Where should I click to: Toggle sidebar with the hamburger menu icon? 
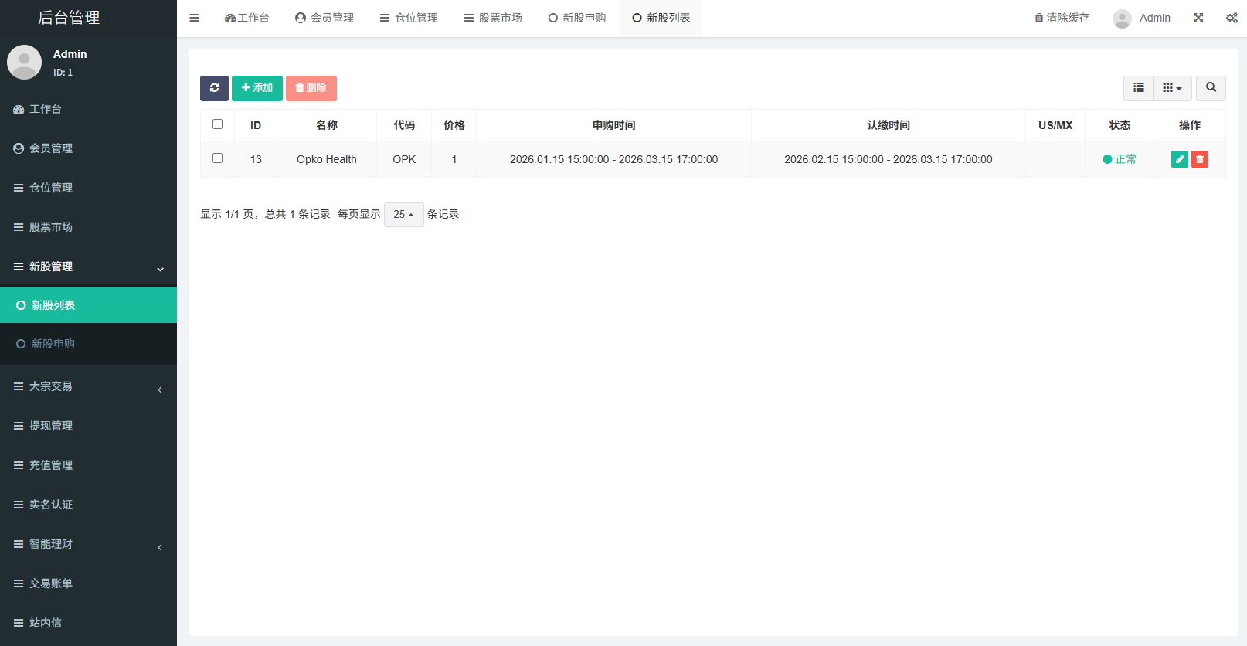coord(195,18)
